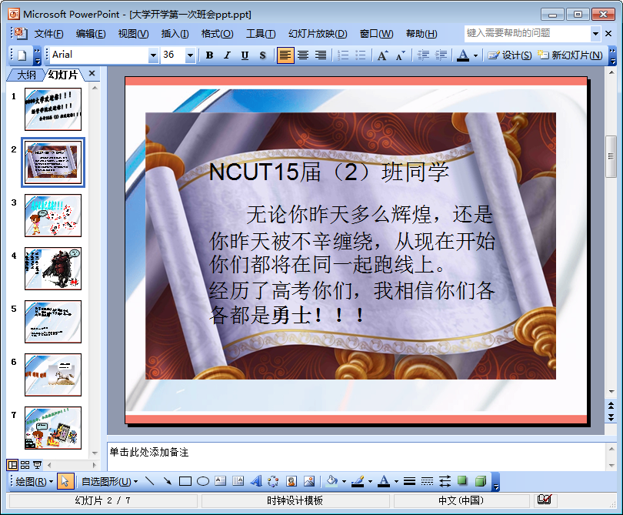Click the Increase Font Size icon
623x515 pixels.
(382, 55)
